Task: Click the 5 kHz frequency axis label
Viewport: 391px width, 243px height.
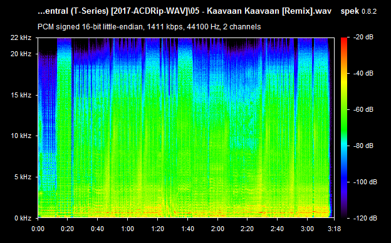Action: pos(23,177)
